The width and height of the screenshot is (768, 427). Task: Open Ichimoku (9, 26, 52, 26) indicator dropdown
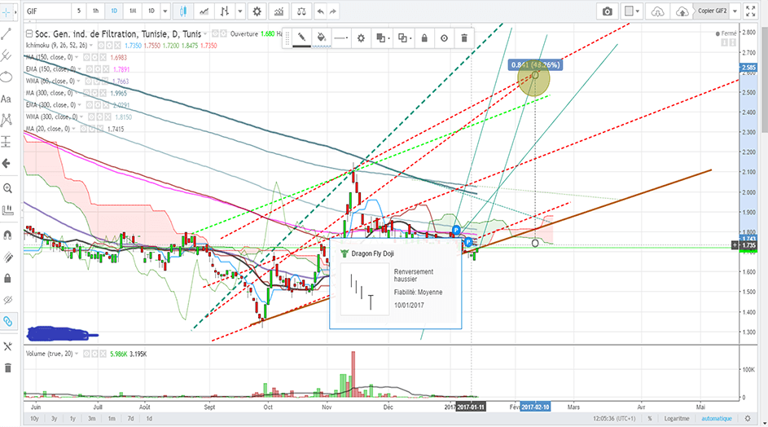coord(91,45)
